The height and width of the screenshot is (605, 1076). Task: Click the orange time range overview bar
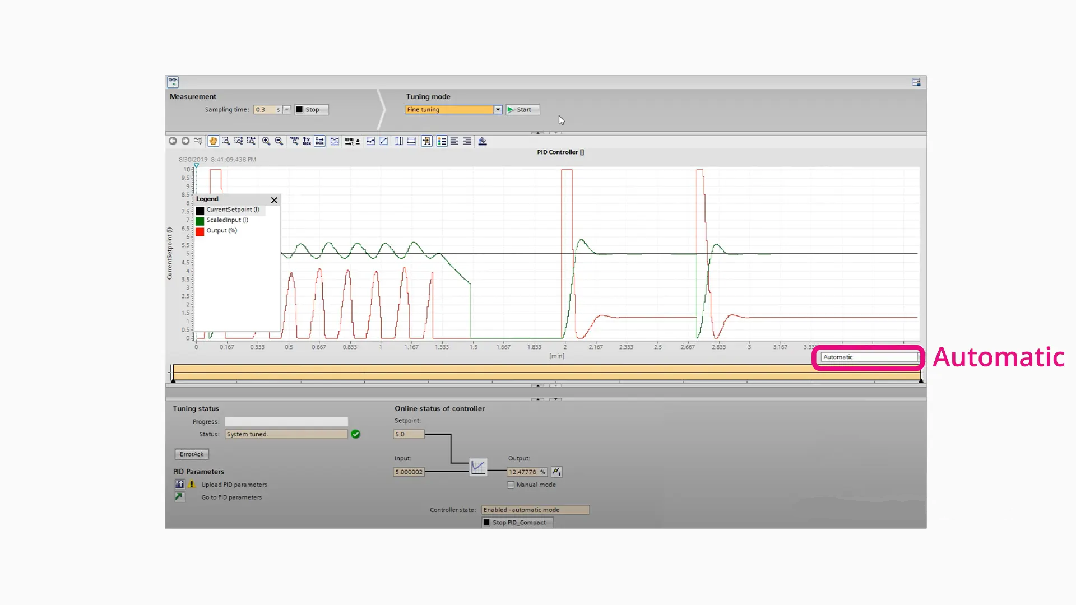[547, 373]
